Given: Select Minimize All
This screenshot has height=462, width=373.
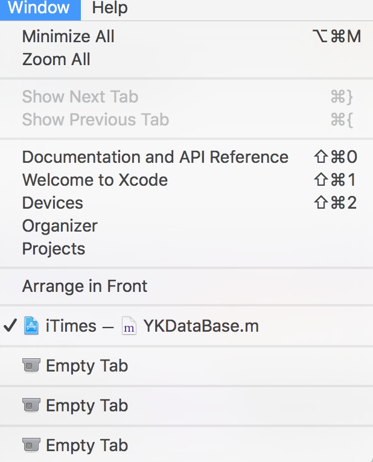Looking at the screenshot, I should tap(68, 36).
